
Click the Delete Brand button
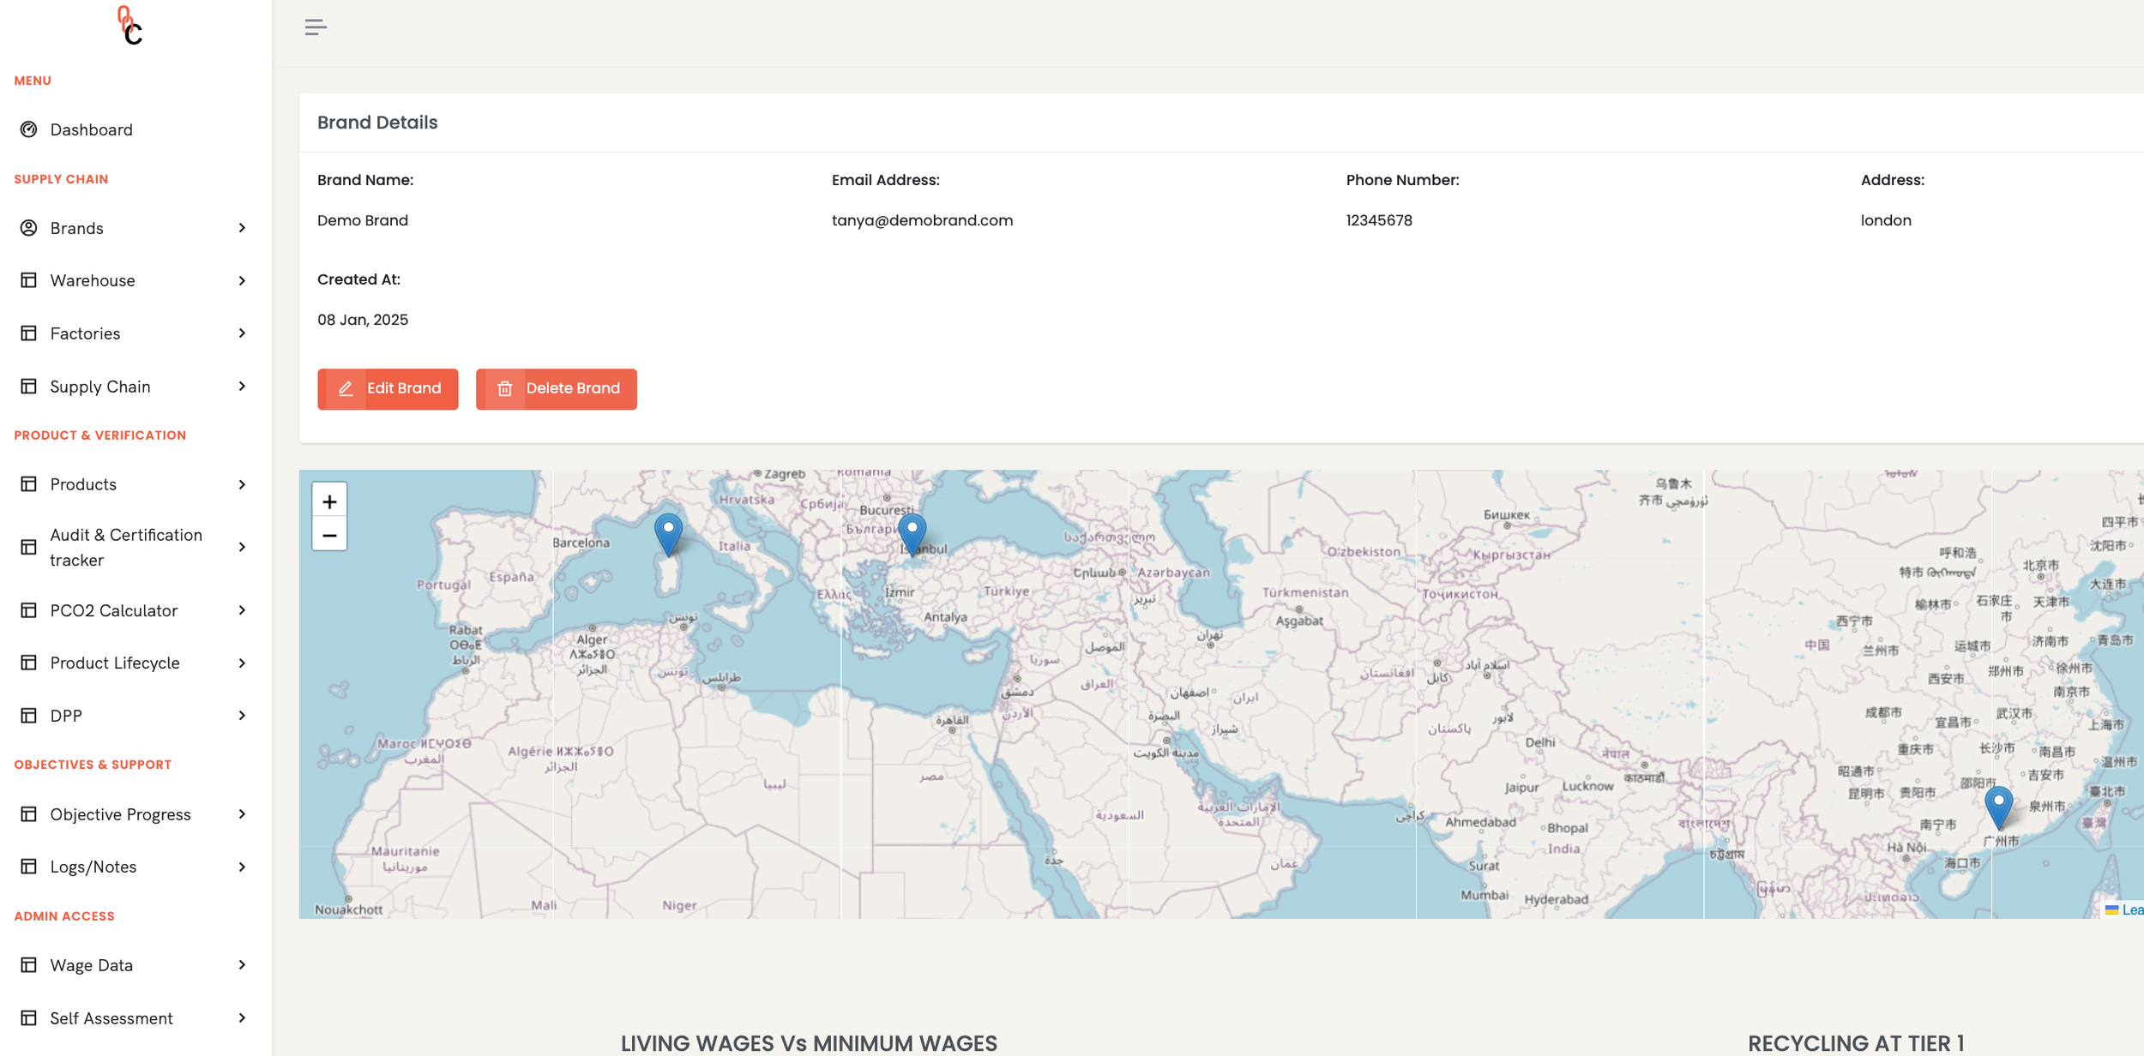[x=556, y=389]
